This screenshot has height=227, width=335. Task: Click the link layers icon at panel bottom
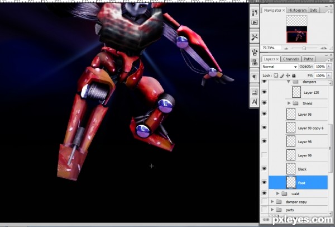click(x=266, y=220)
